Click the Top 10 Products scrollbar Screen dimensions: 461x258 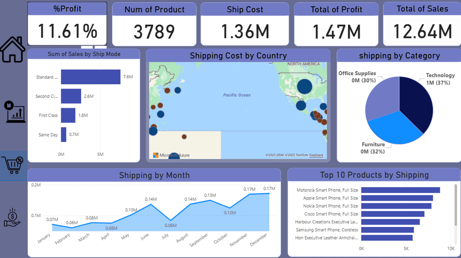point(456,205)
